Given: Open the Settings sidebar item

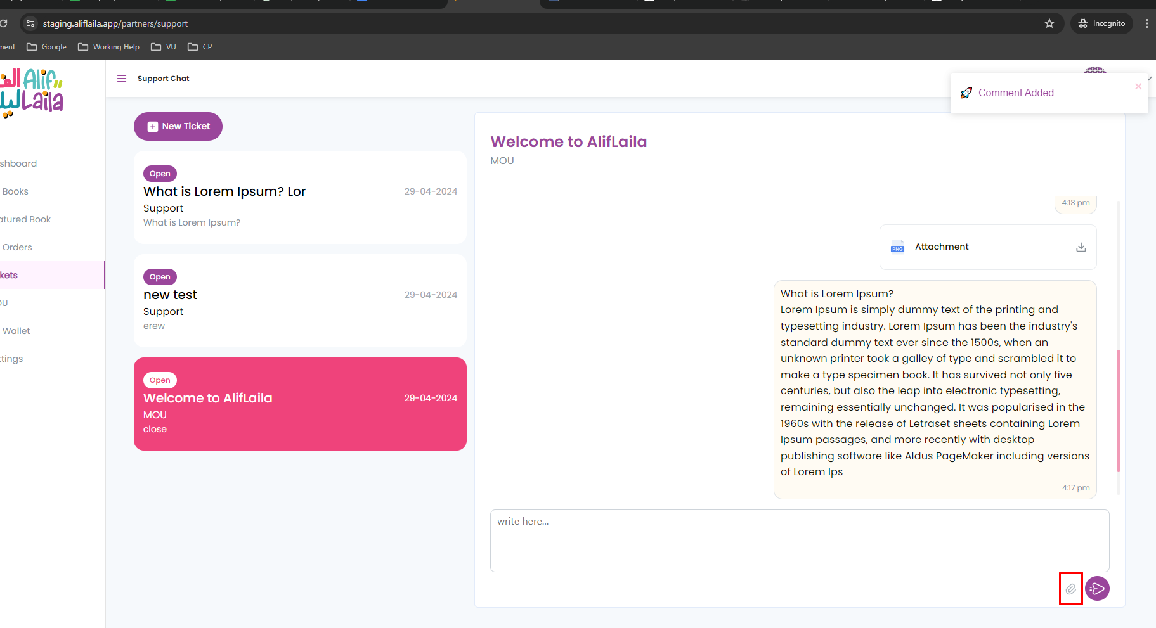Looking at the screenshot, I should point(11,359).
